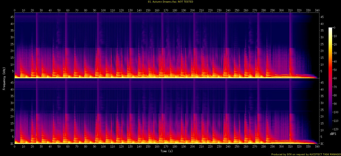Select the +0 value on dBFS scale
This screenshot has width=341, height=156.
point(334,27)
